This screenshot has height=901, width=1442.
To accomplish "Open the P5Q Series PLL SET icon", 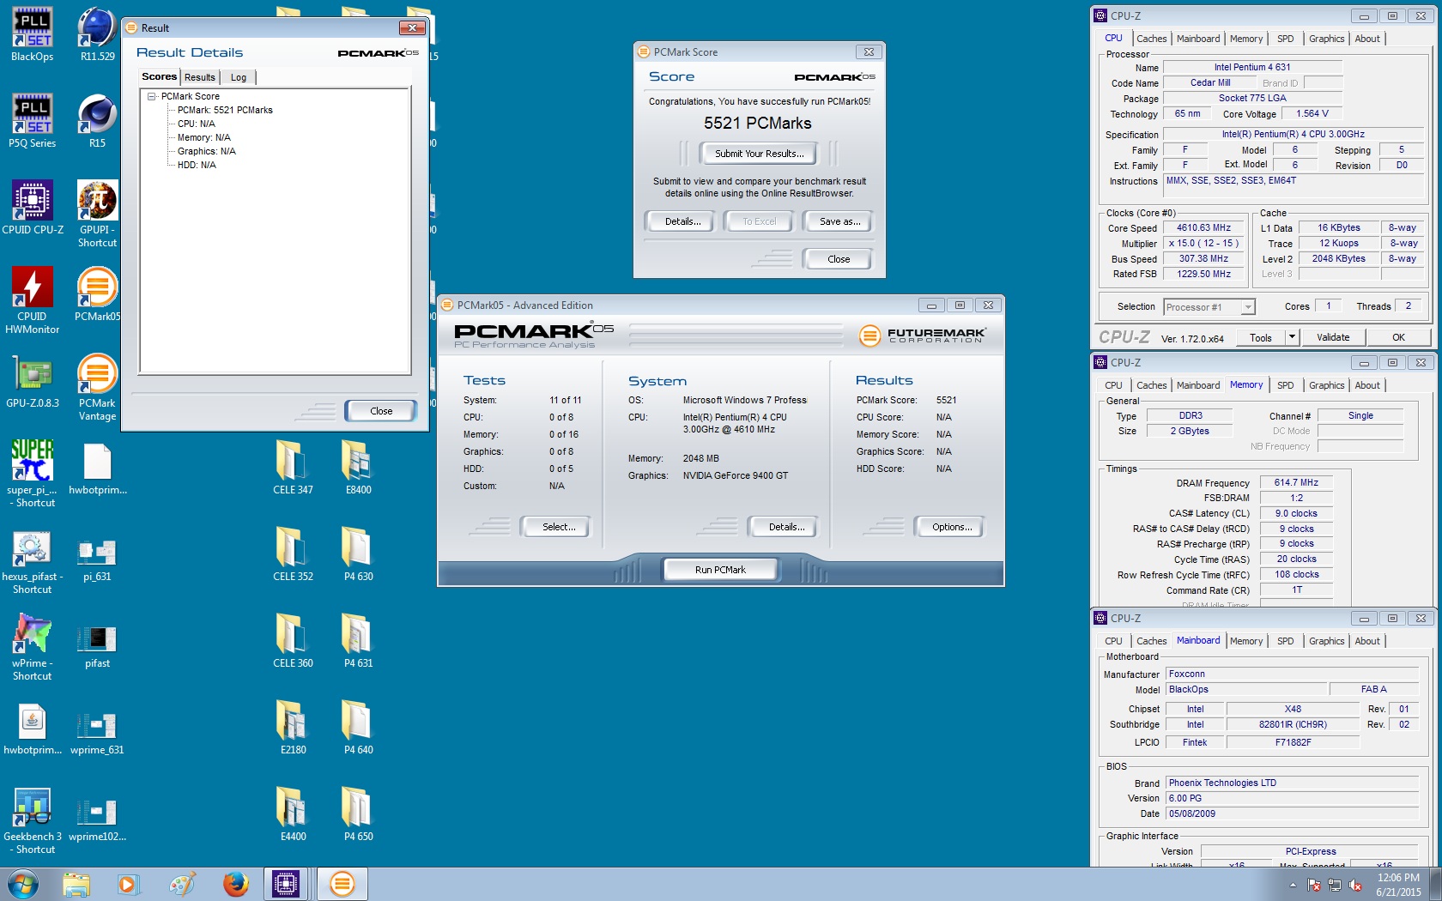I will pyautogui.click(x=32, y=121).
